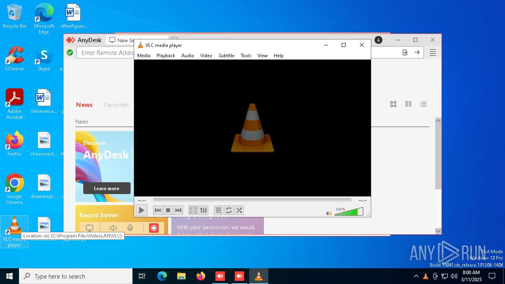
Task: Toggle VLC loop mode button
Action: (x=229, y=210)
